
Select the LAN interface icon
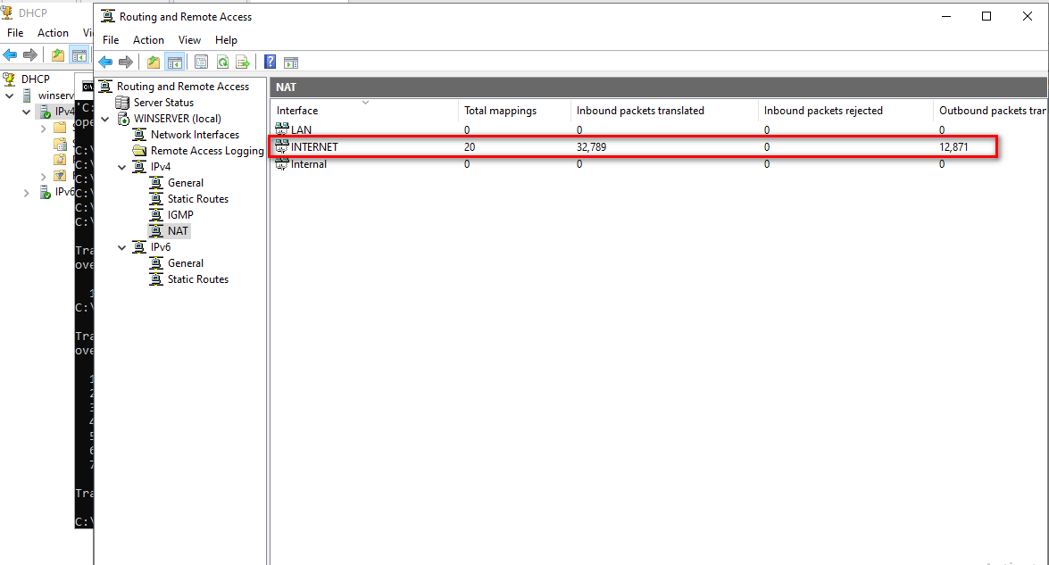tap(282, 129)
